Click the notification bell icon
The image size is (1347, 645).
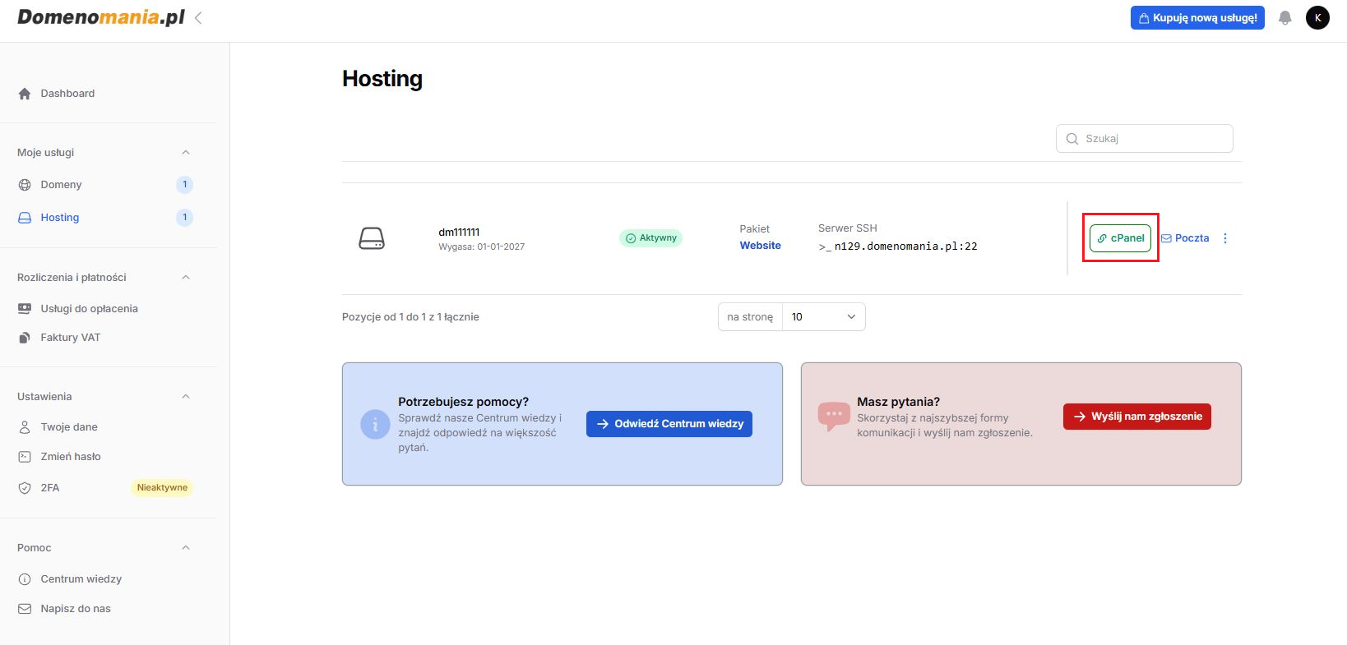pos(1285,18)
